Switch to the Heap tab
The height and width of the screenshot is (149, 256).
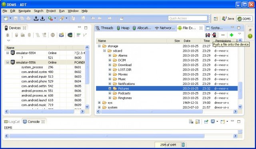tap(123, 28)
